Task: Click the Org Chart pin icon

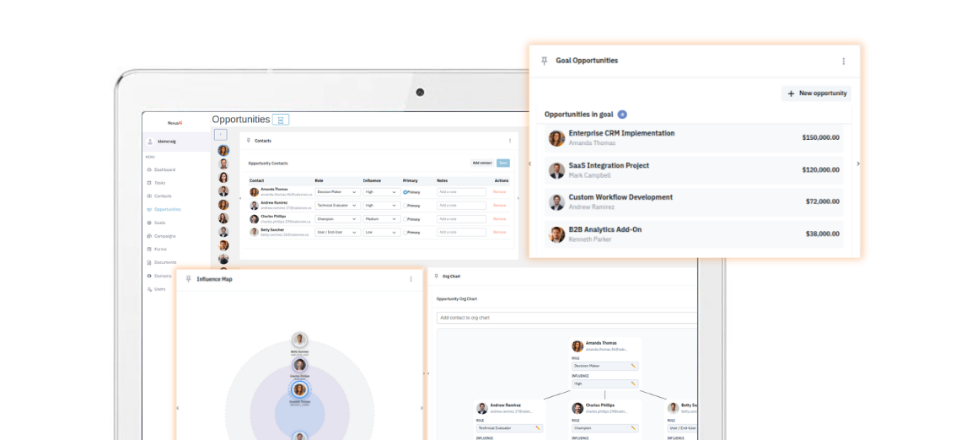Action: tap(436, 276)
